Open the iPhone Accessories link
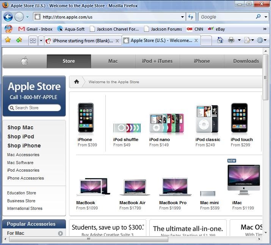 click(25, 178)
